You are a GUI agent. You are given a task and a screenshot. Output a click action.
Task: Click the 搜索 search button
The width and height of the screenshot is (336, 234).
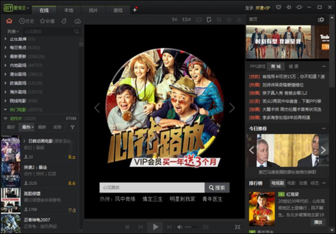point(217,187)
